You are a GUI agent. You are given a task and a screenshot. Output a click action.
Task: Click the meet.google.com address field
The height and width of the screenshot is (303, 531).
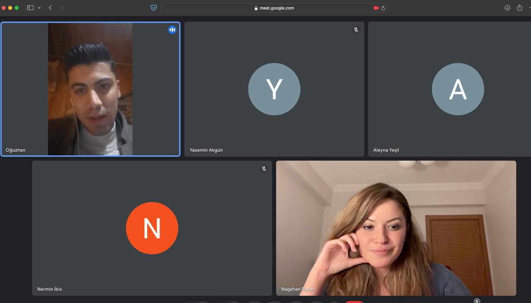(274, 8)
